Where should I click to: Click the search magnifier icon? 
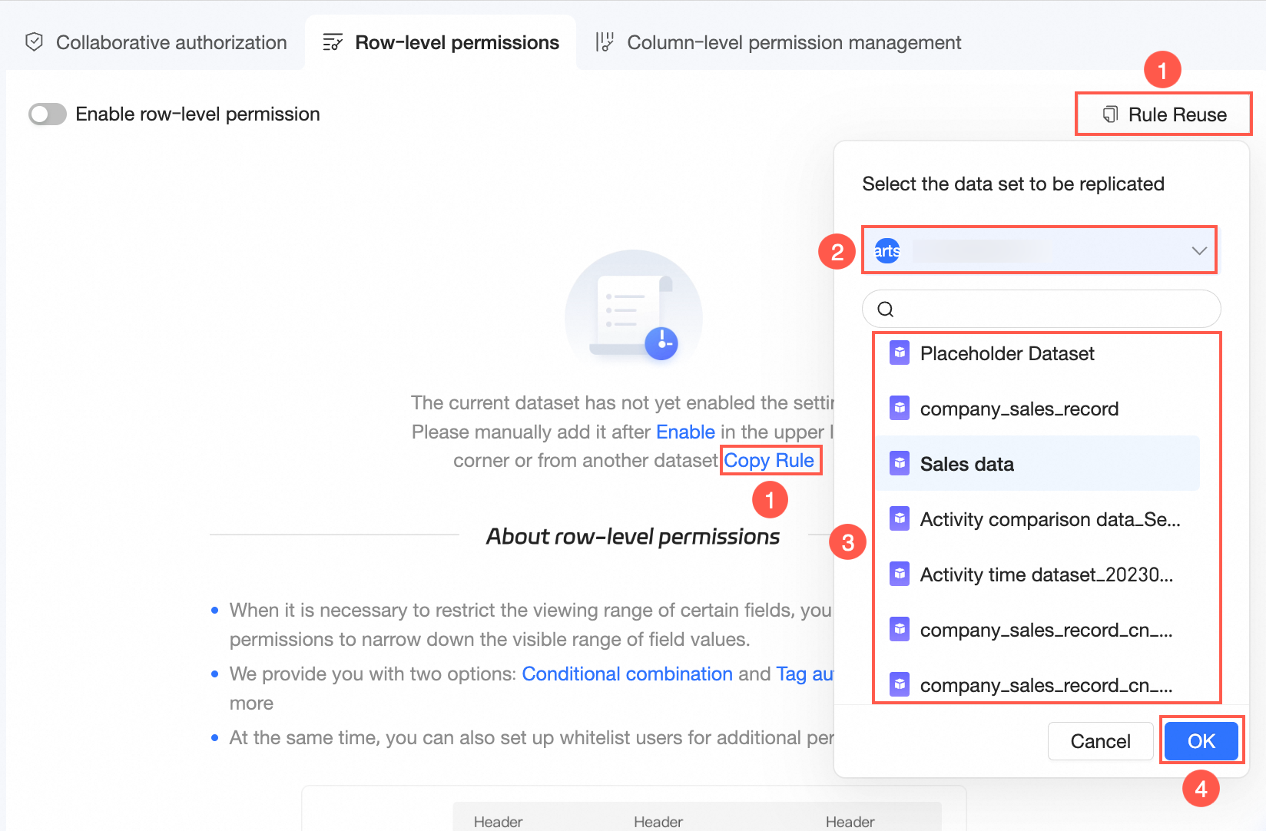coord(886,309)
